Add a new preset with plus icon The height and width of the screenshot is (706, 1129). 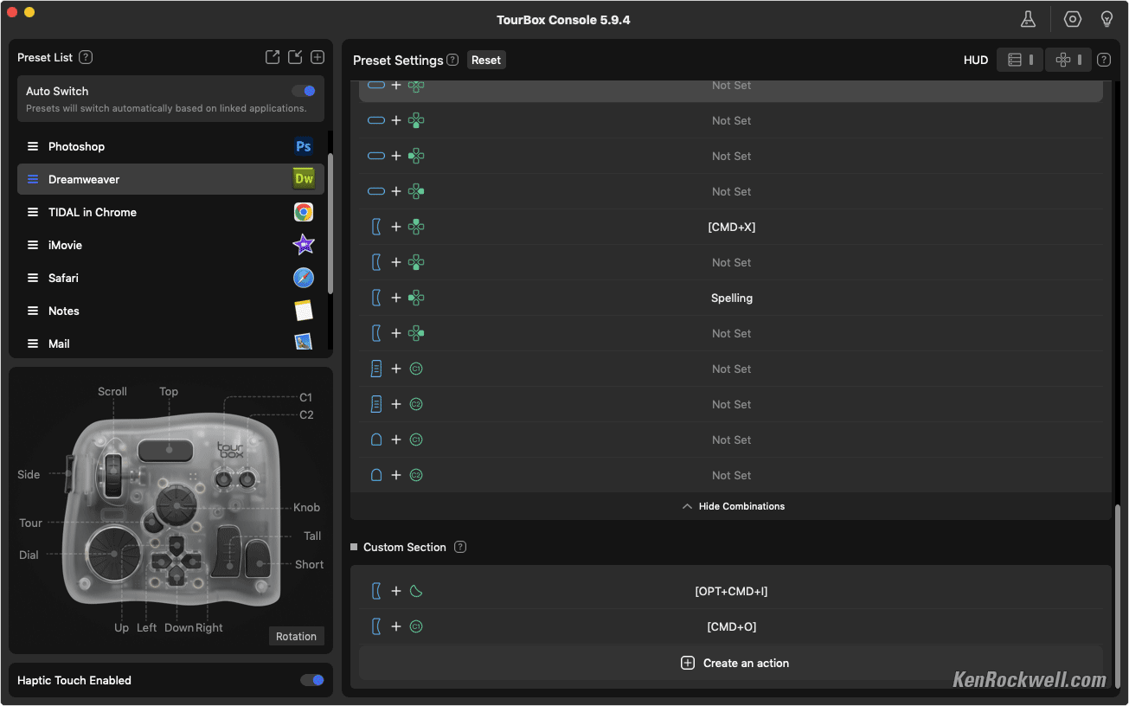(x=318, y=57)
